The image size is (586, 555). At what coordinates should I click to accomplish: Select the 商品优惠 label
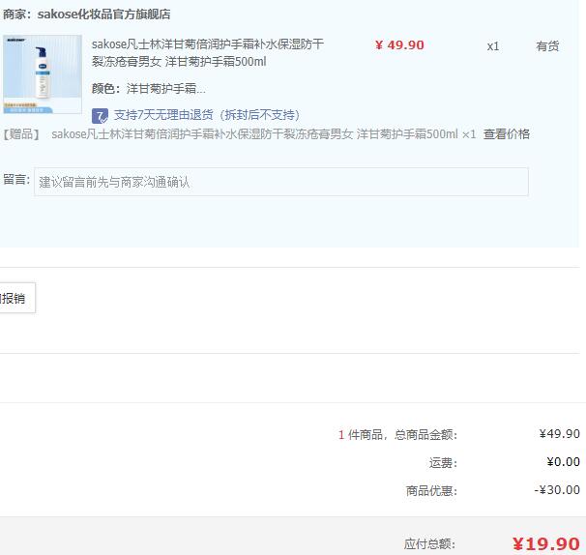[431, 491]
